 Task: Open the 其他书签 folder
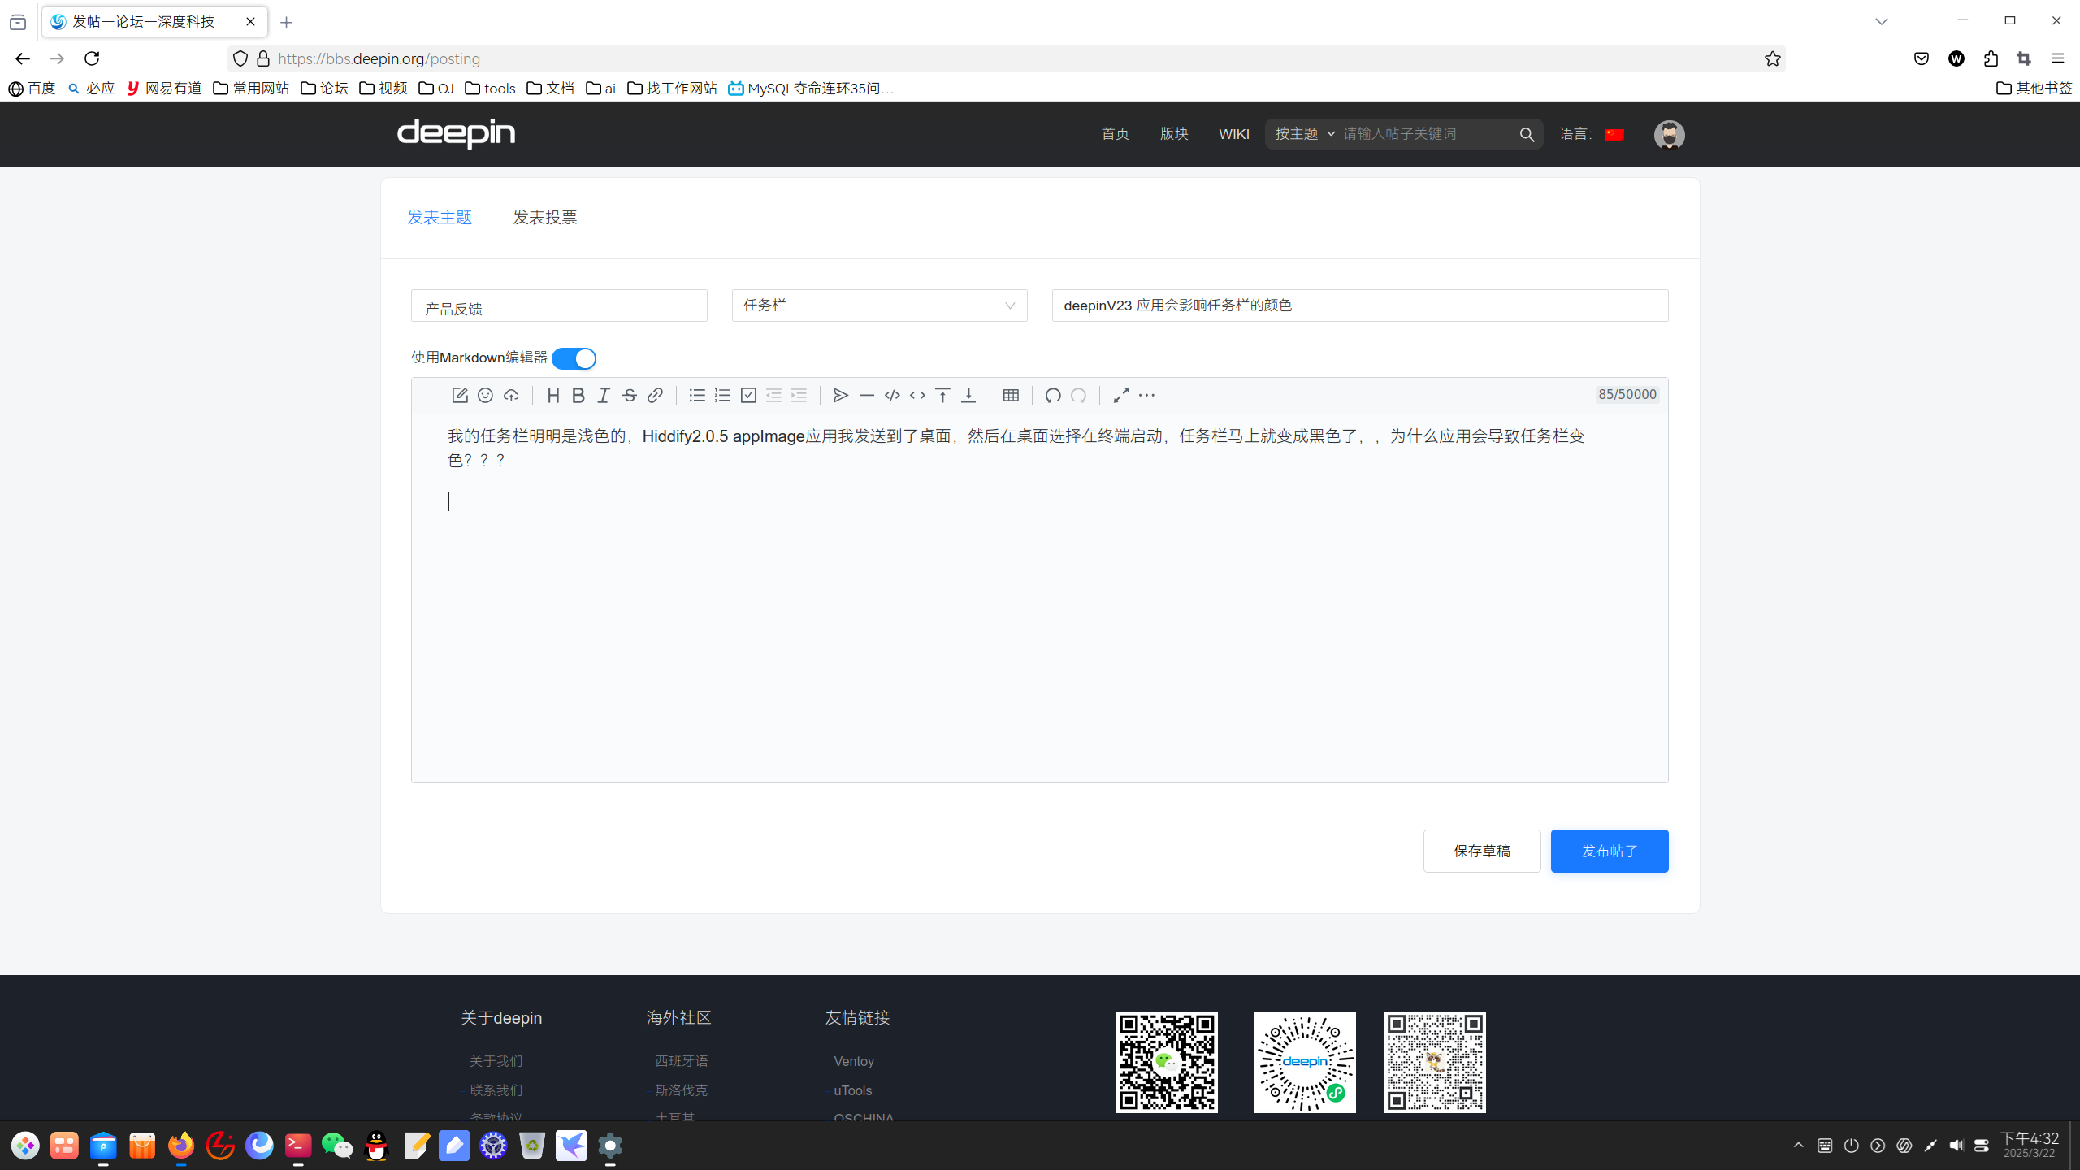[x=2034, y=88]
